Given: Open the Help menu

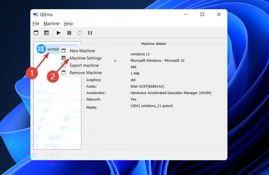Looking at the screenshot, I should pyautogui.click(x=68, y=24).
